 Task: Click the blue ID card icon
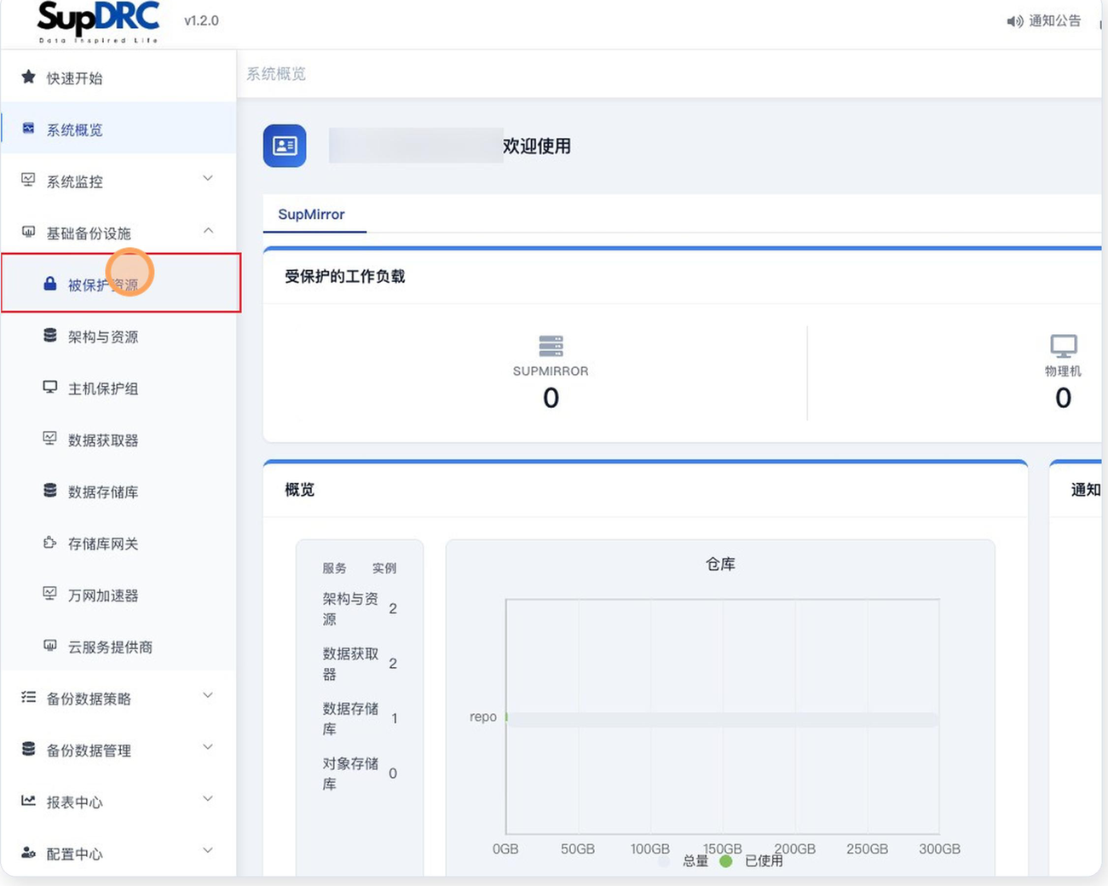pyautogui.click(x=285, y=146)
